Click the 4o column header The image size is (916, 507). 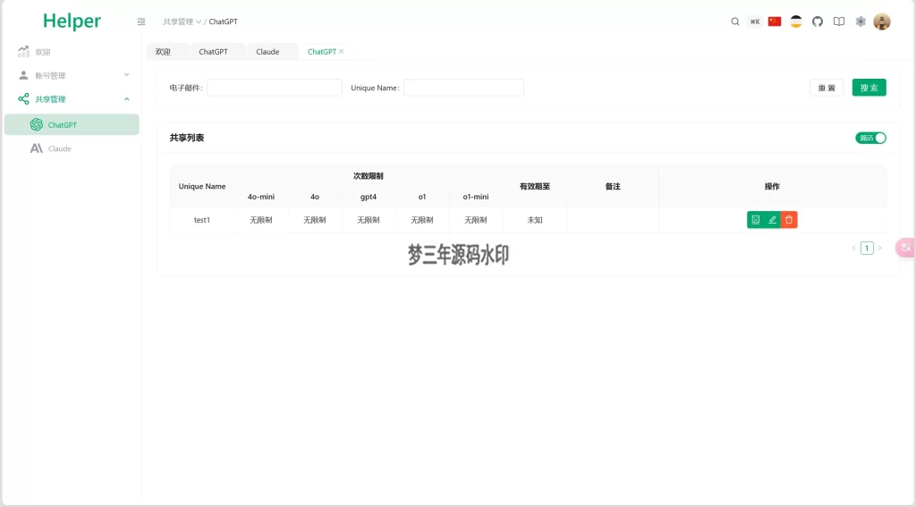tap(315, 197)
